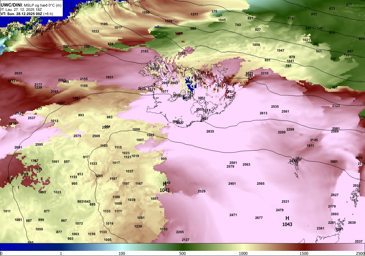This screenshot has height=256, width=365.
Task: Click the height value 857
Action: coord(67,162)
